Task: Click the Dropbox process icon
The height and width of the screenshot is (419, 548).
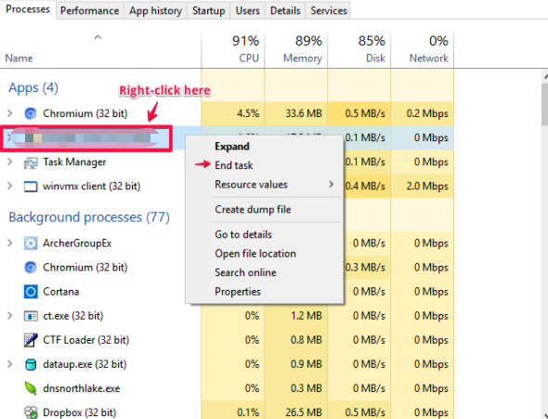Action: pyautogui.click(x=31, y=412)
